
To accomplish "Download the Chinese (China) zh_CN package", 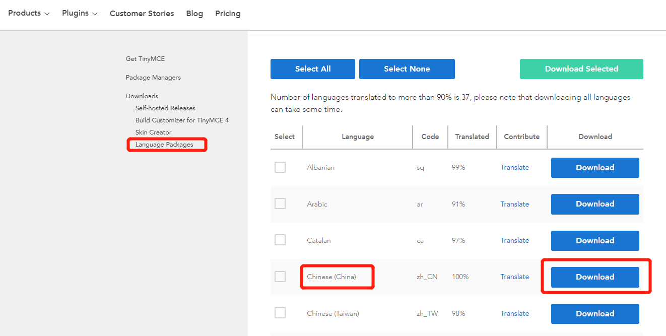I will pos(595,277).
